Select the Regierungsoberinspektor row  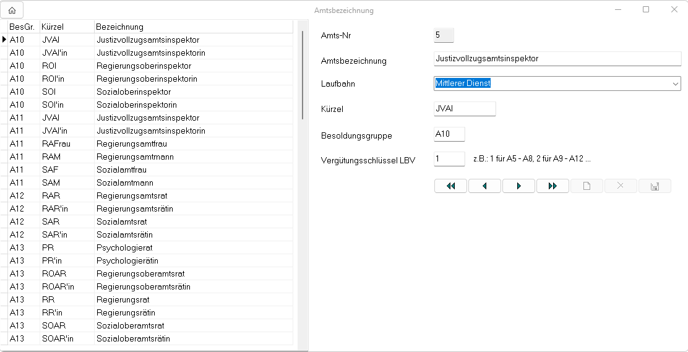pyautogui.click(x=144, y=66)
